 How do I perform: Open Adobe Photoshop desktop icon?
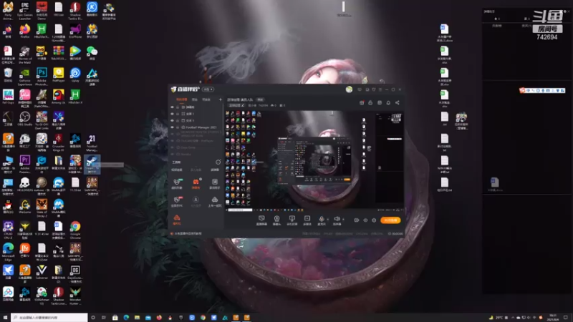(42, 77)
